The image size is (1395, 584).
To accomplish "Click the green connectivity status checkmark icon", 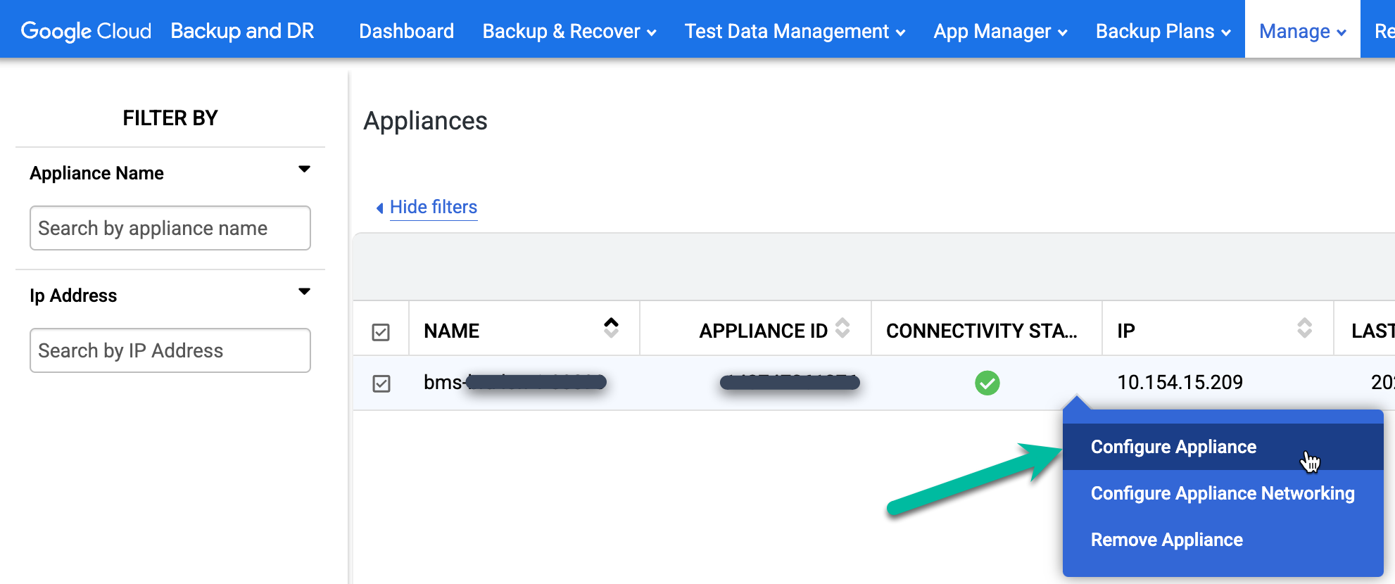I will [987, 383].
